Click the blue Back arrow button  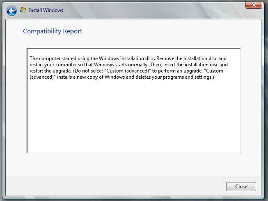(x=12, y=10)
